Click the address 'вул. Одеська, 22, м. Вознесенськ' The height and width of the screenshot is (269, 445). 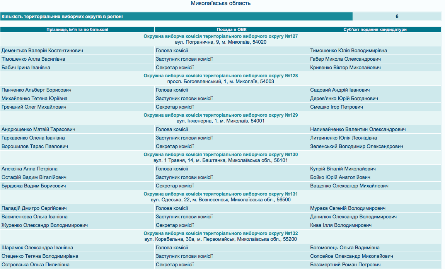[x=220, y=200]
